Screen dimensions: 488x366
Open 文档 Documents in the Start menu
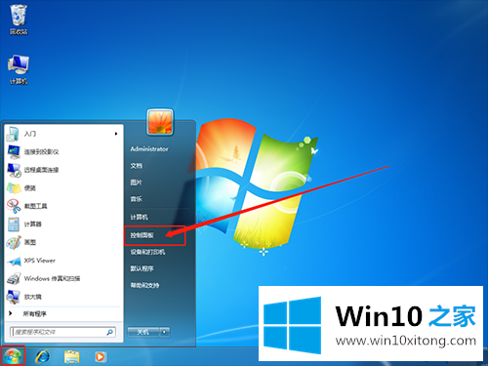pyautogui.click(x=137, y=166)
